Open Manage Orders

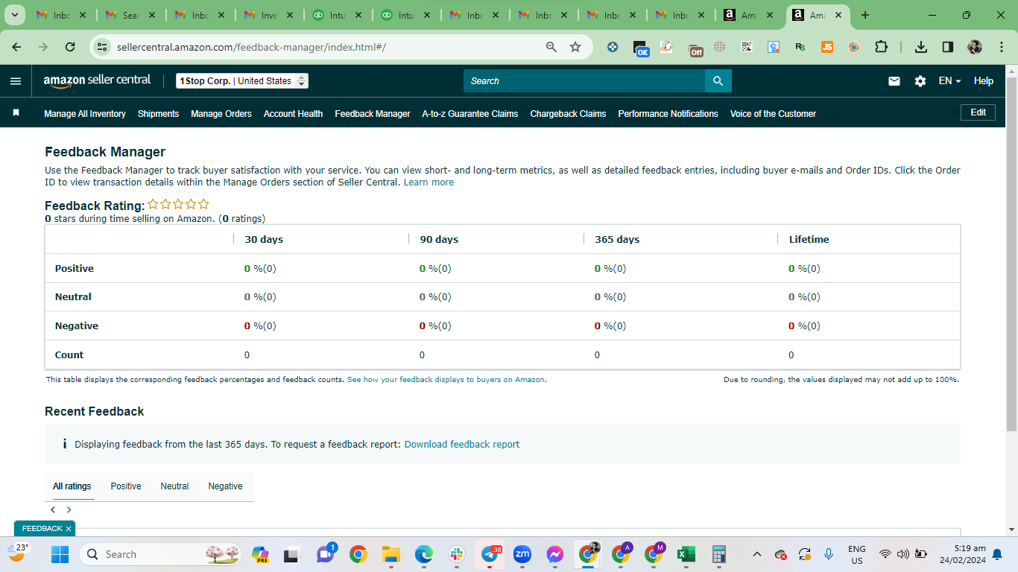(221, 114)
